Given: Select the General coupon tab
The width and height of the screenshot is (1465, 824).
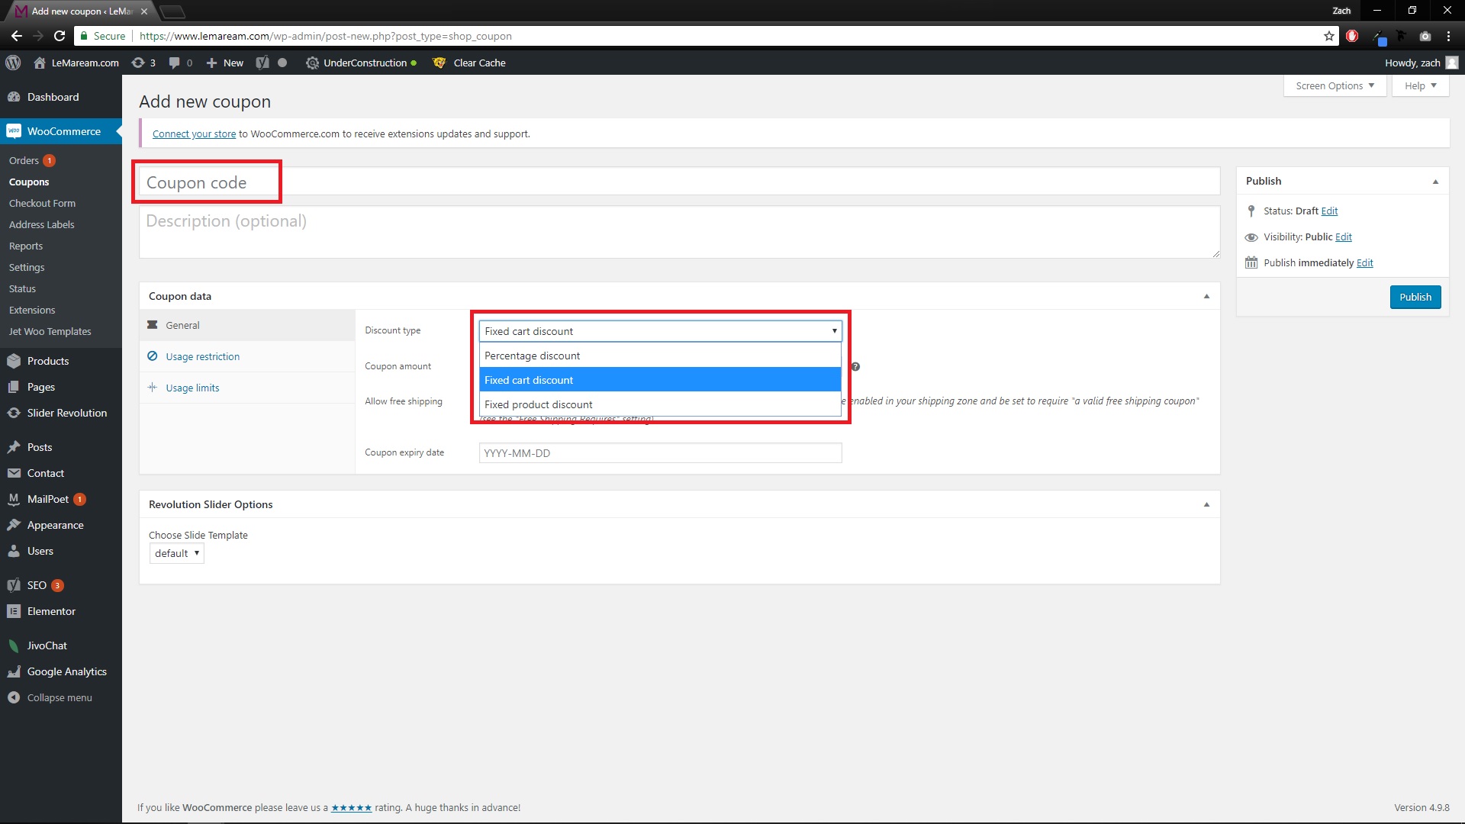Looking at the screenshot, I should (x=247, y=325).
